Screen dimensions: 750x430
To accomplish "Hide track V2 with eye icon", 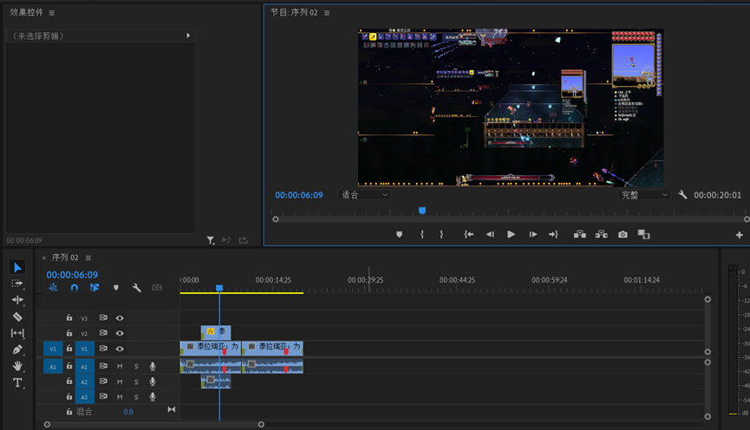I will point(120,333).
